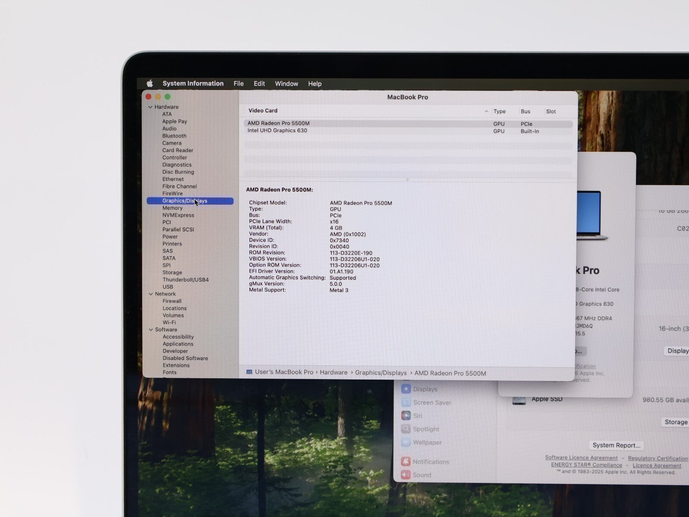Image resolution: width=689 pixels, height=517 pixels.
Task: Open Spotlight in System Settings sidebar
Action: [426, 429]
